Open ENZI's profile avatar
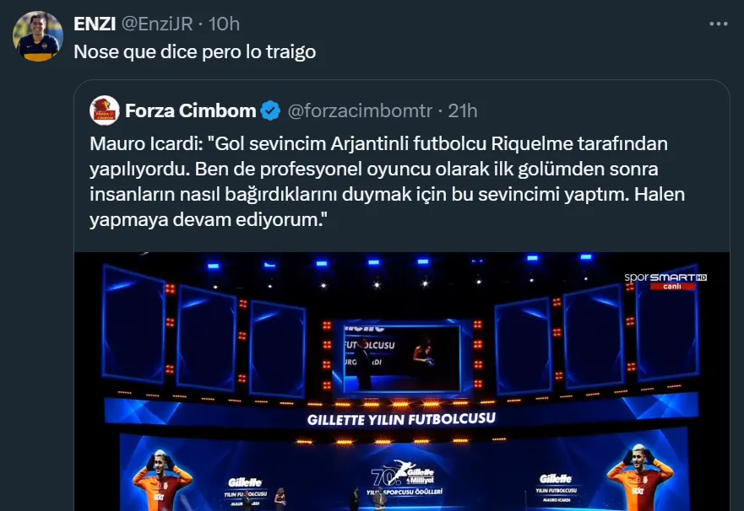The height and width of the screenshot is (511, 744). pos(38,36)
